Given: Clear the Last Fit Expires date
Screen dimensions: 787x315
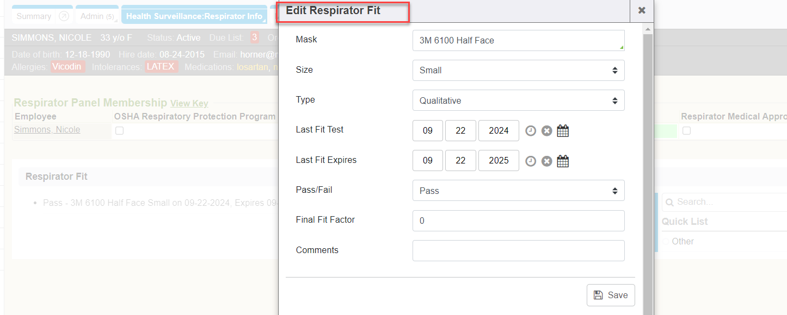Looking at the screenshot, I should [547, 161].
